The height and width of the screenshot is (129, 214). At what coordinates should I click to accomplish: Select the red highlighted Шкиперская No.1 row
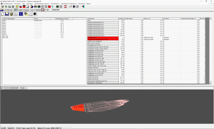(x=103, y=37)
